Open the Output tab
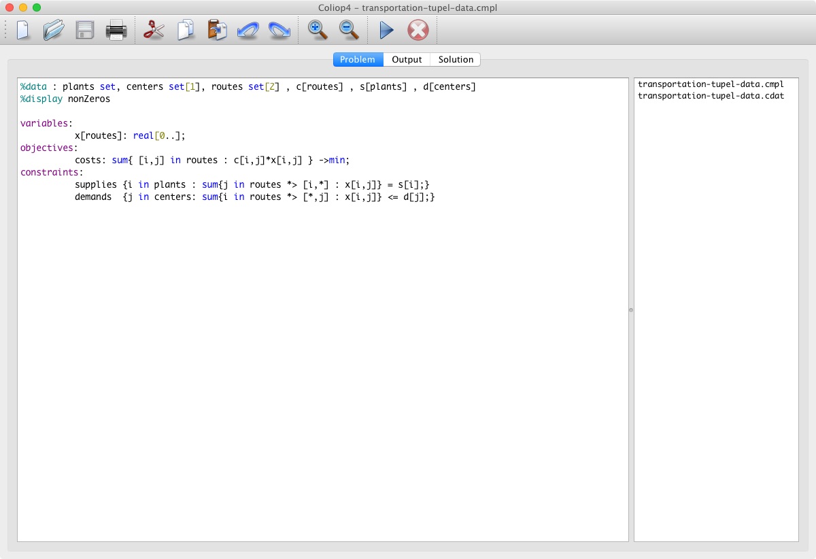The width and height of the screenshot is (816, 559). point(407,60)
